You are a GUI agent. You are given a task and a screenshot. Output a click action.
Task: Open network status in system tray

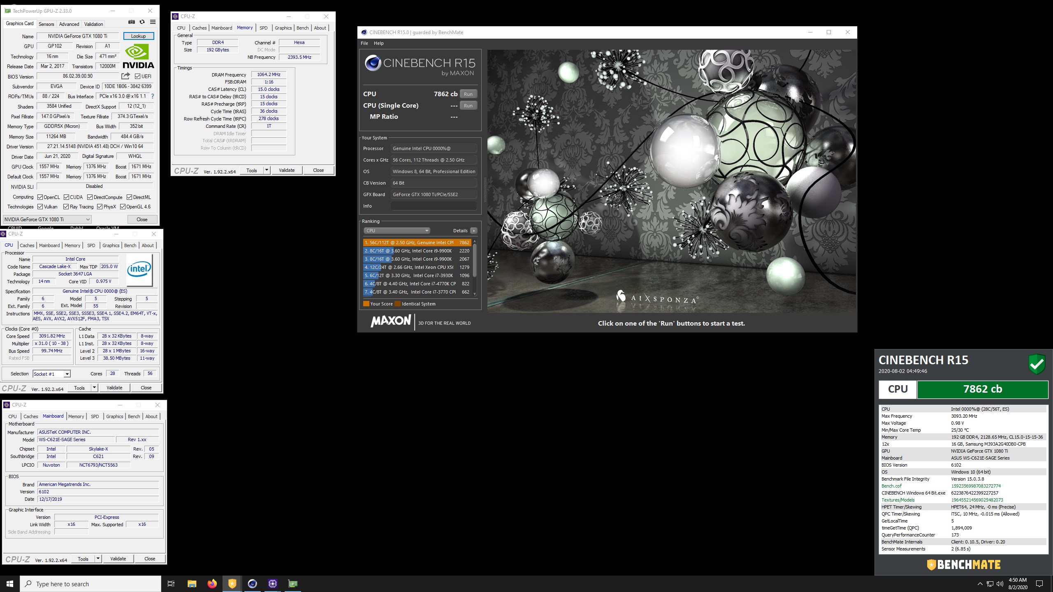coord(990,584)
